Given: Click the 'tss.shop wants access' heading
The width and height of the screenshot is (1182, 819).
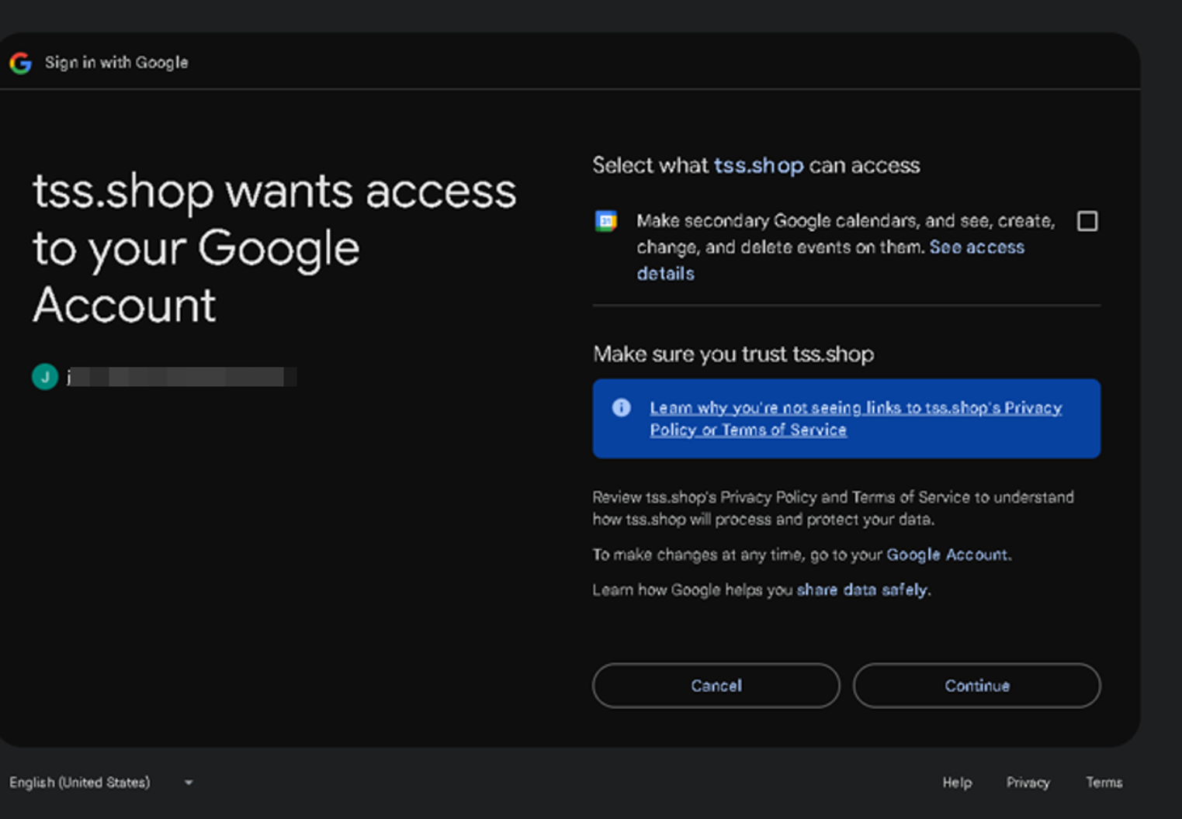Looking at the screenshot, I should 274,248.
